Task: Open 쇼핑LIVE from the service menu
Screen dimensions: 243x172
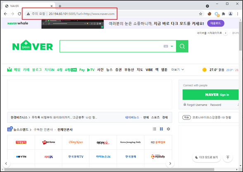Action: click(71, 70)
